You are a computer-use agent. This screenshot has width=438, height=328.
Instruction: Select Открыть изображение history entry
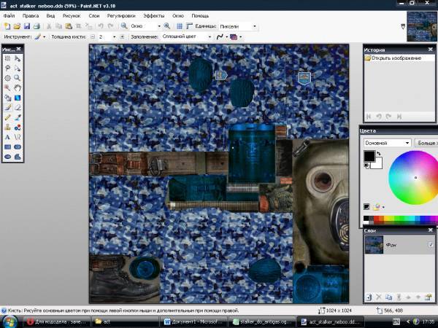coord(396,58)
